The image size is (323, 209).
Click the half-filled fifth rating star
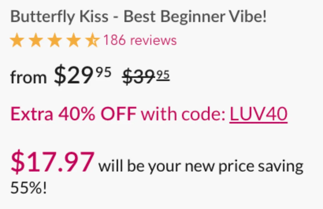(92, 40)
